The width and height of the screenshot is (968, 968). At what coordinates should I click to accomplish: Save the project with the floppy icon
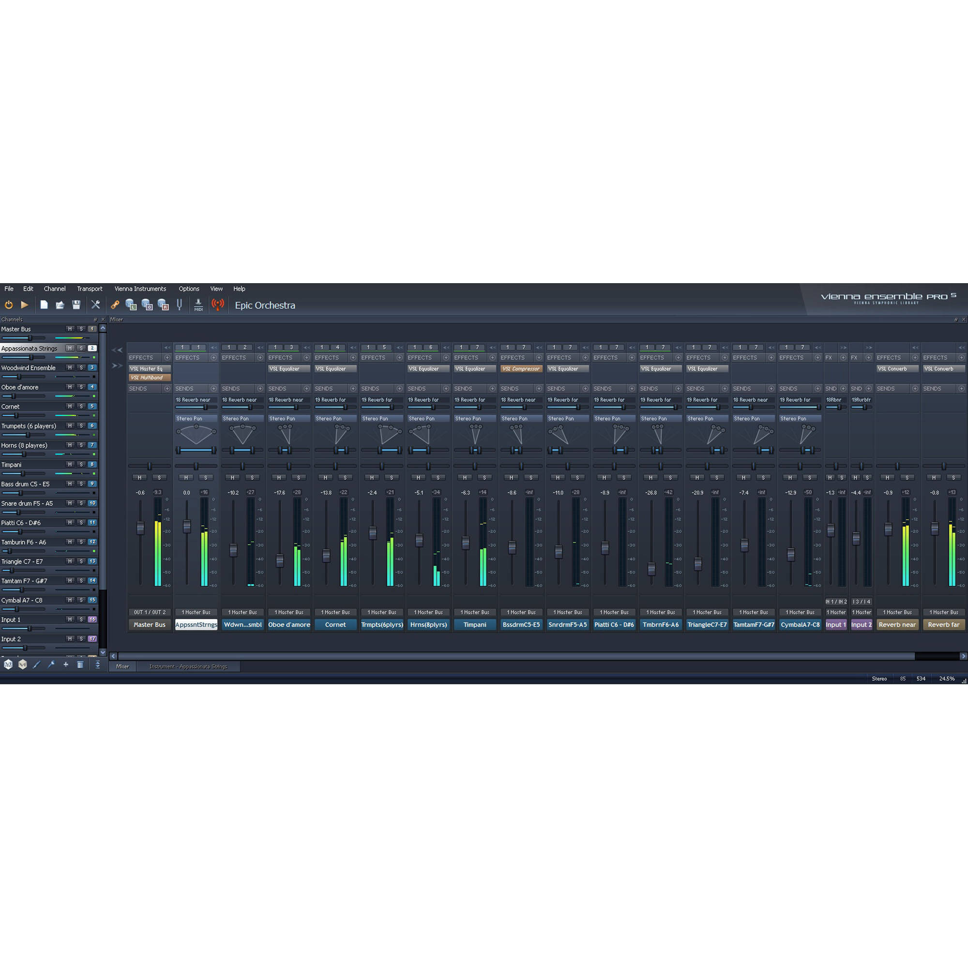coord(76,304)
